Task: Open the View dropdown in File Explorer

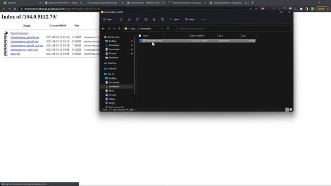Action: (191, 20)
